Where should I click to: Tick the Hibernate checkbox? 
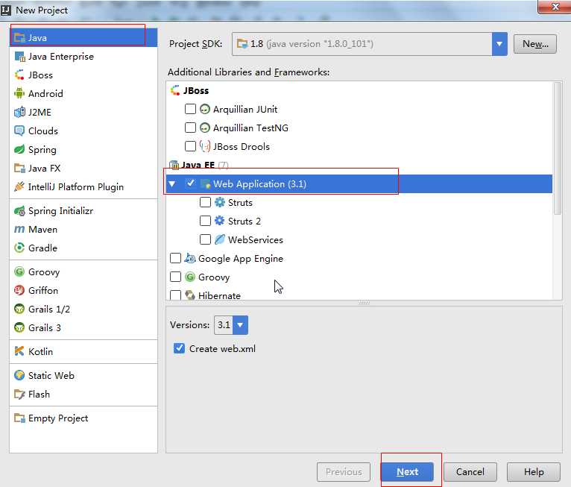(x=175, y=295)
